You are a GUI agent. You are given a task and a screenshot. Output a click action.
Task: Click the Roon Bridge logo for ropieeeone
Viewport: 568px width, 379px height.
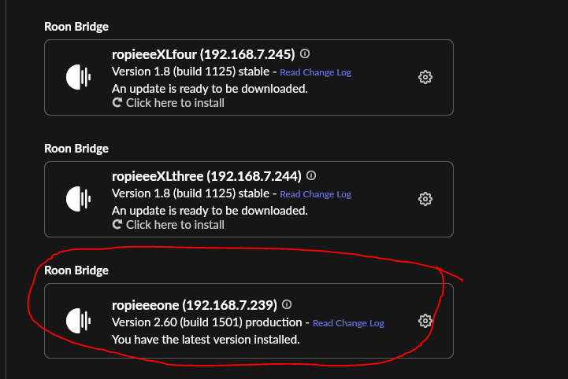click(x=78, y=321)
